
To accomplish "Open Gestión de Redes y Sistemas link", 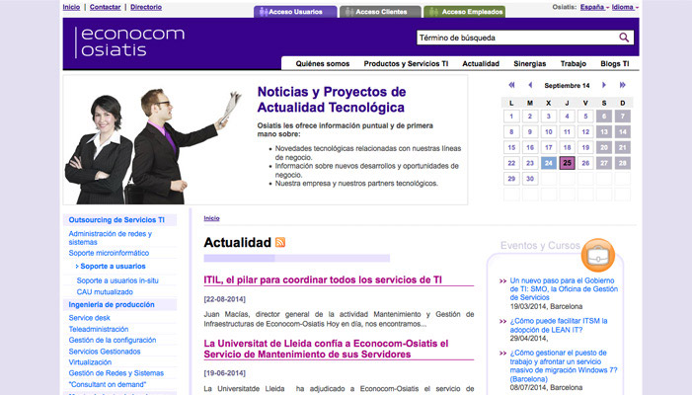I will pos(116,373).
